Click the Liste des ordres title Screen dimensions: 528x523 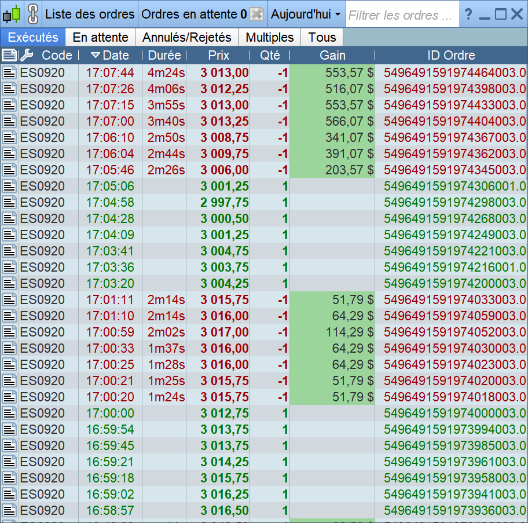click(90, 14)
